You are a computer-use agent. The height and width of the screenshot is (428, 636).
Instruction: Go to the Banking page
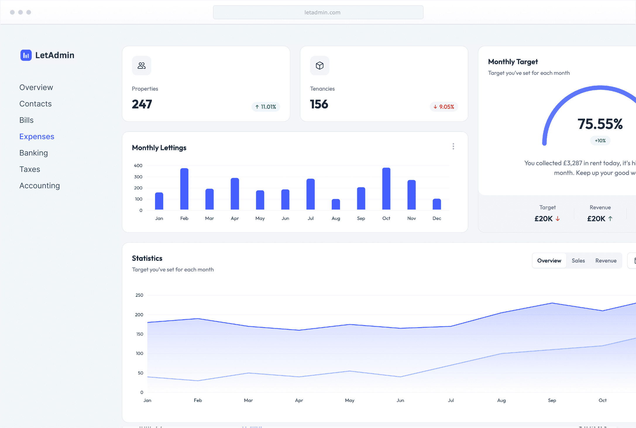[34, 153]
